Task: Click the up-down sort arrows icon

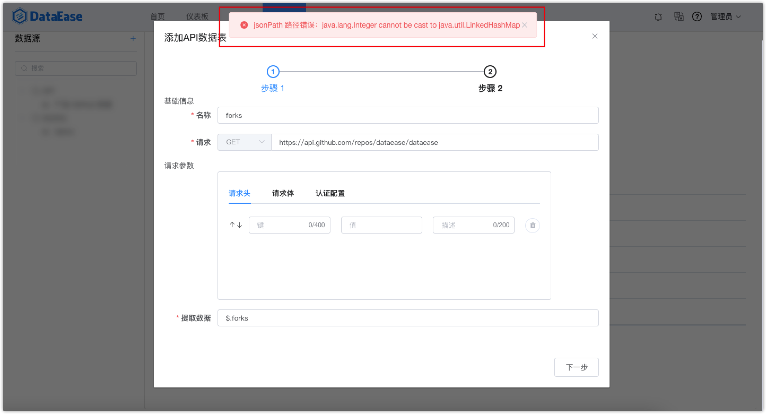Action: [236, 225]
